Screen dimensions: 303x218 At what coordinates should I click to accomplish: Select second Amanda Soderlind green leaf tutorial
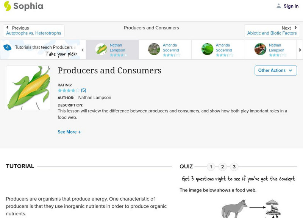(207, 49)
